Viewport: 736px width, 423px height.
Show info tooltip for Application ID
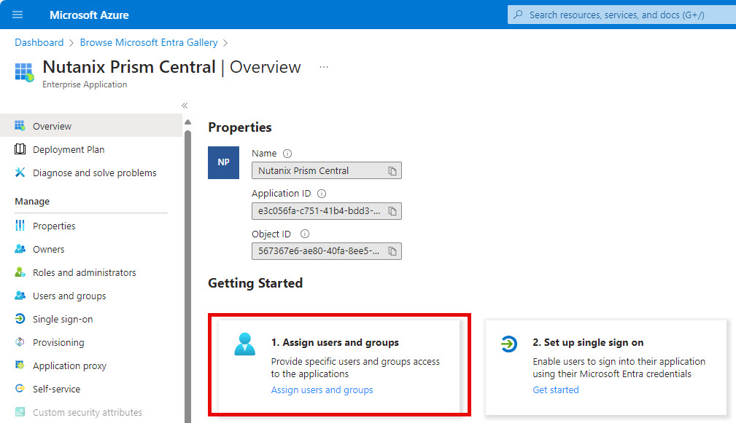point(322,194)
